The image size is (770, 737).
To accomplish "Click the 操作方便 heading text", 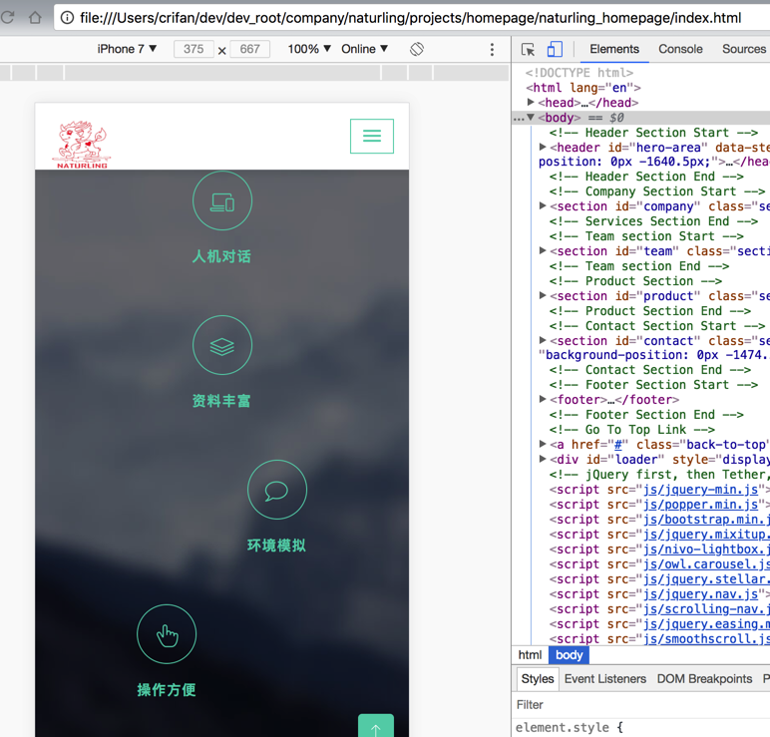I will (167, 690).
